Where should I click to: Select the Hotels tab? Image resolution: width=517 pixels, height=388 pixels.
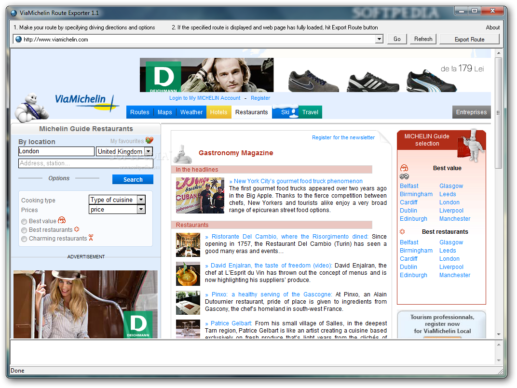[219, 112]
